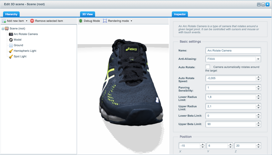Screen dimensions: 272x155
Task: Click the Lower Beta Limit field
Action: pyautogui.click(x=231, y=116)
